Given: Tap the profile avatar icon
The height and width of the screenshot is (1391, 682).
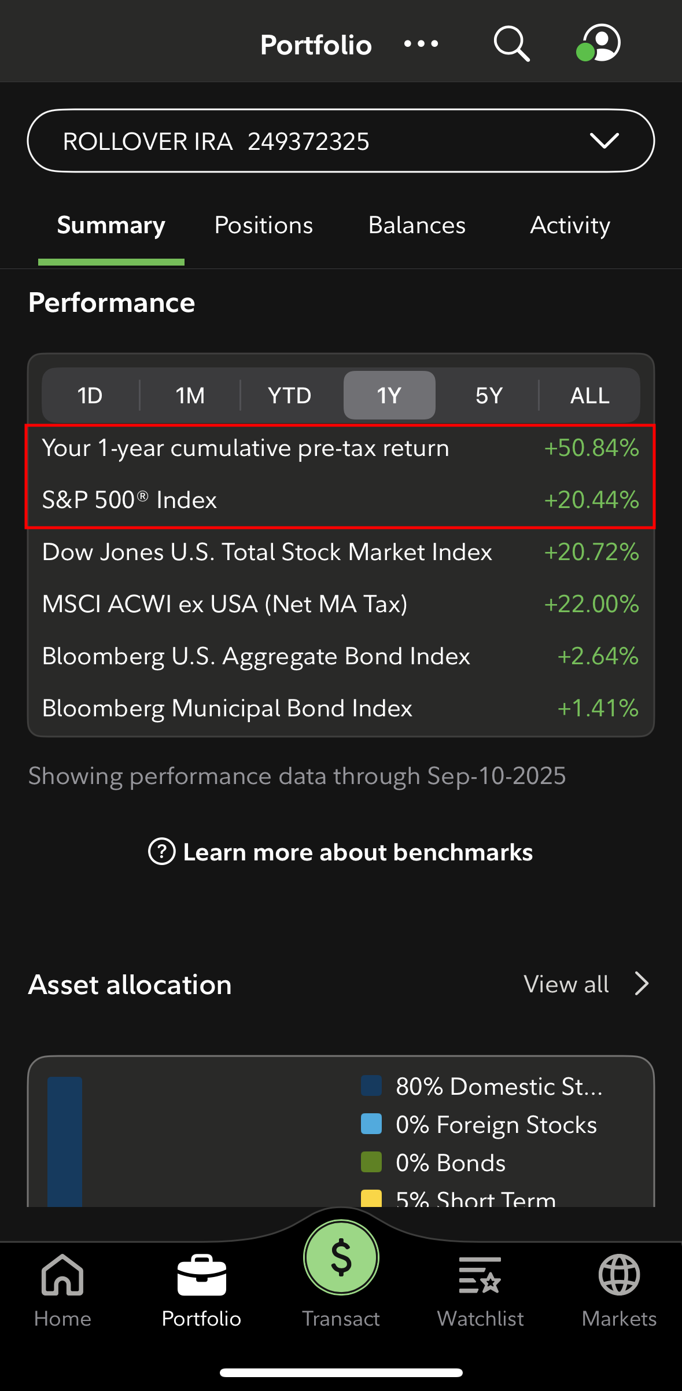Looking at the screenshot, I should [x=599, y=43].
